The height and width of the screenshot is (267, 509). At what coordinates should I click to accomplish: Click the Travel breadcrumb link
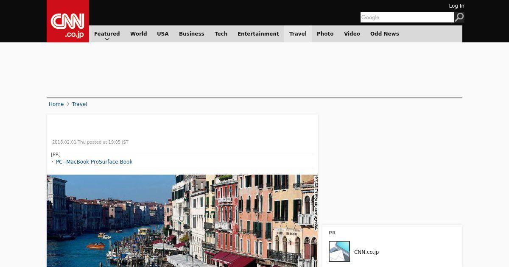pyautogui.click(x=79, y=104)
